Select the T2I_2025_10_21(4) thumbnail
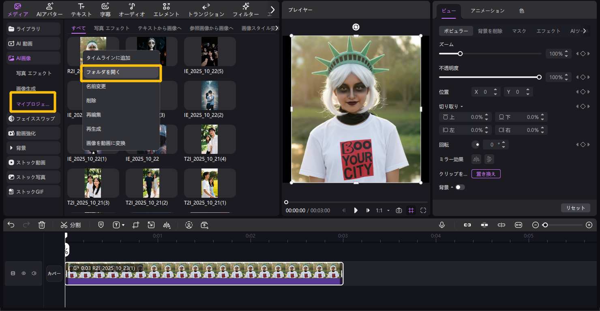The height and width of the screenshot is (311, 600). tap(210, 139)
